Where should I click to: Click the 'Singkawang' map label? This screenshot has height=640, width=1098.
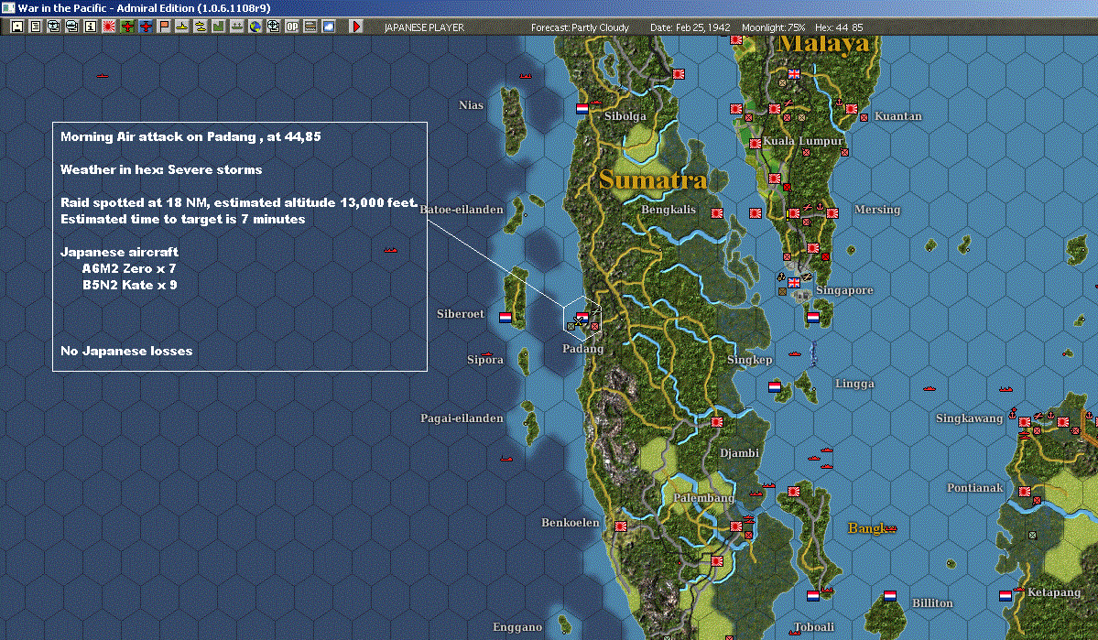pos(969,418)
